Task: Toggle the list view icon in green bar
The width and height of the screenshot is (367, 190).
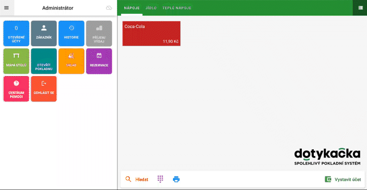Action: pyautogui.click(x=360, y=8)
